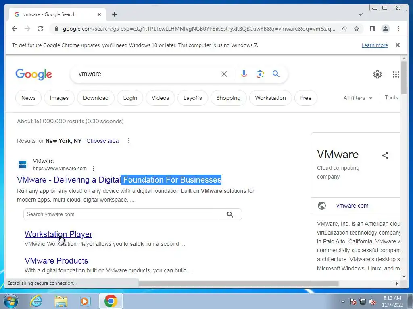Click the horizontal scrollbar thumb
413x309 pixels.
click(x=238, y=284)
